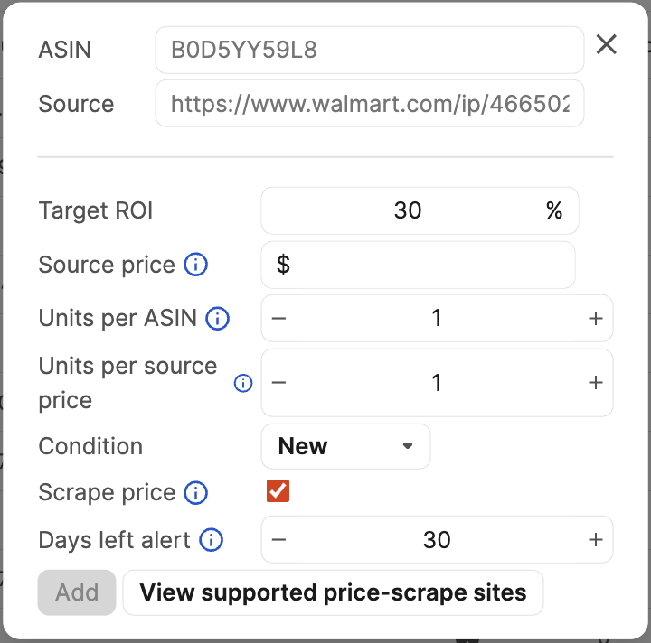Click the Target ROI percentage field
651x643 pixels.
[420, 210]
